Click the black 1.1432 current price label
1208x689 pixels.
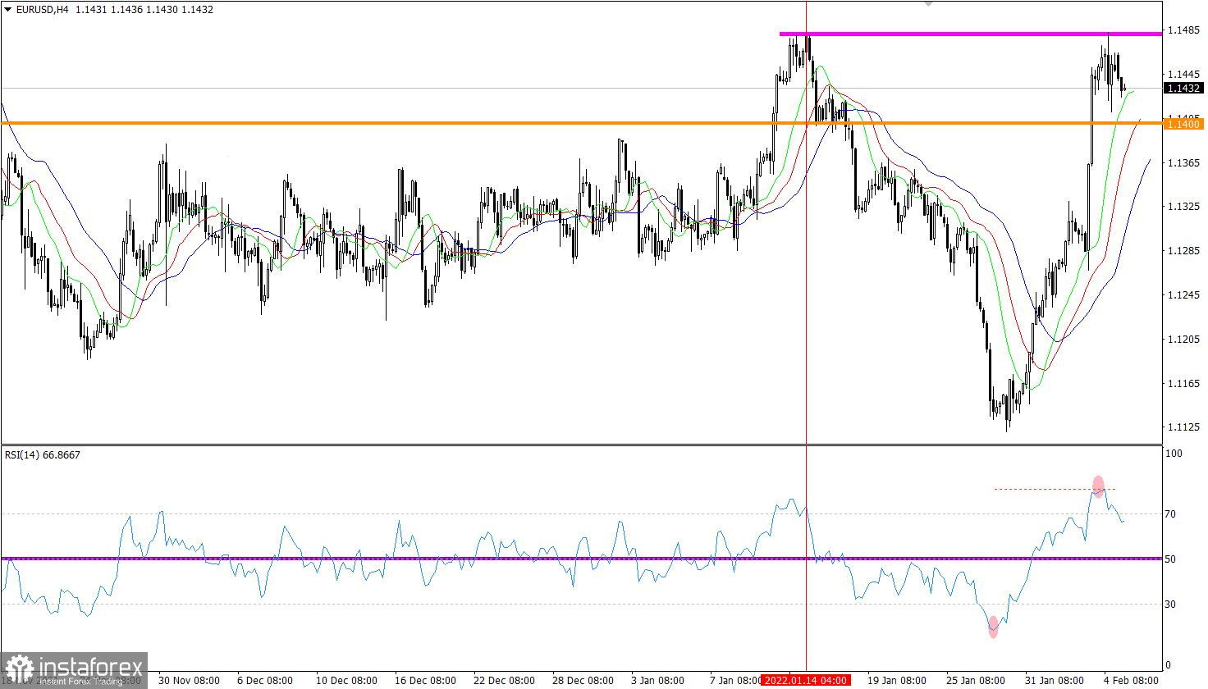(1183, 88)
